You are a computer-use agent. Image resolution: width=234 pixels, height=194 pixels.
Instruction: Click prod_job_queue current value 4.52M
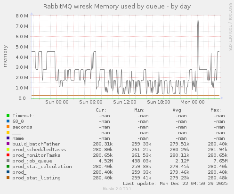(x=105, y=161)
